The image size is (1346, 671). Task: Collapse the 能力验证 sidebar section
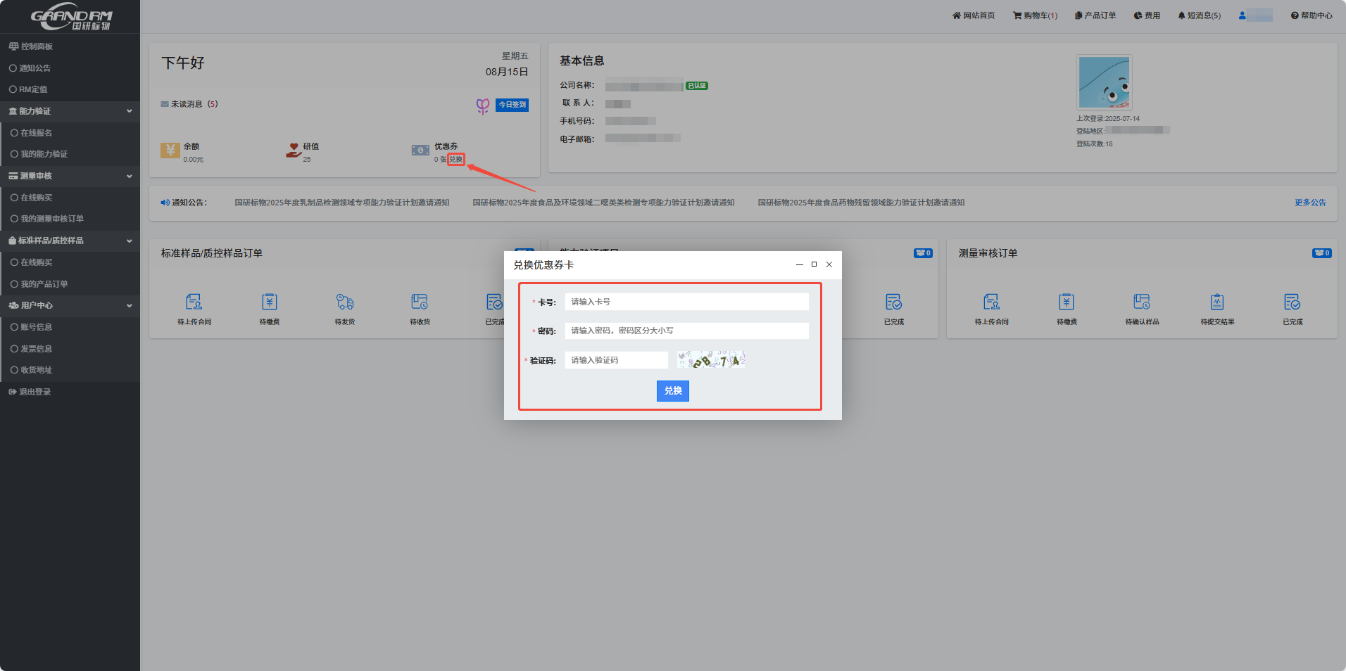[129, 111]
